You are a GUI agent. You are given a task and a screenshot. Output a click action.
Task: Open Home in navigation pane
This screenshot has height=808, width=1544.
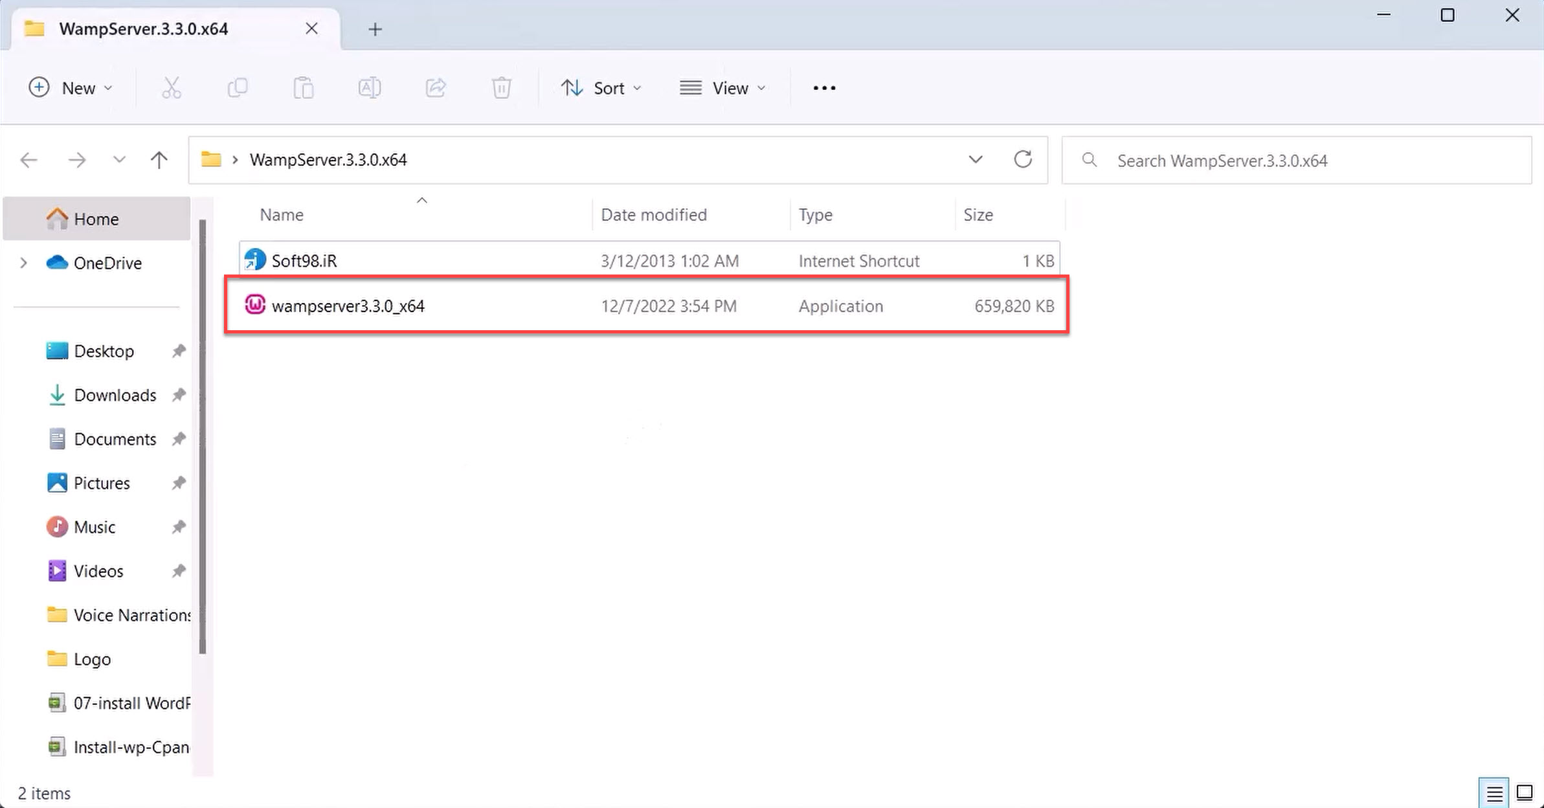pyautogui.click(x=96, y=219)
